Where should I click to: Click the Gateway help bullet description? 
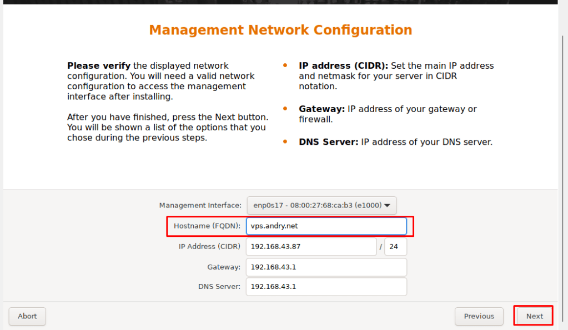(x=388, y=114)
